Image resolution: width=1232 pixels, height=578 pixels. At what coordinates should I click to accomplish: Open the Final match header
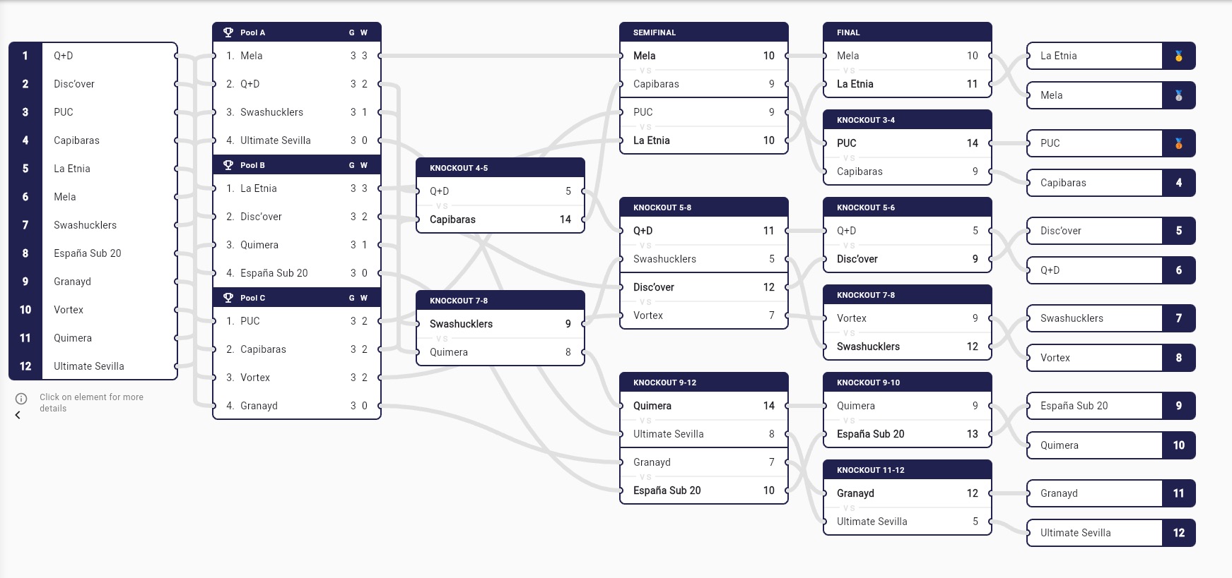click(x=907, y=32)
